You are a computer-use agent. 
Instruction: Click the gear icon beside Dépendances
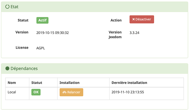(x=7, y=68)
